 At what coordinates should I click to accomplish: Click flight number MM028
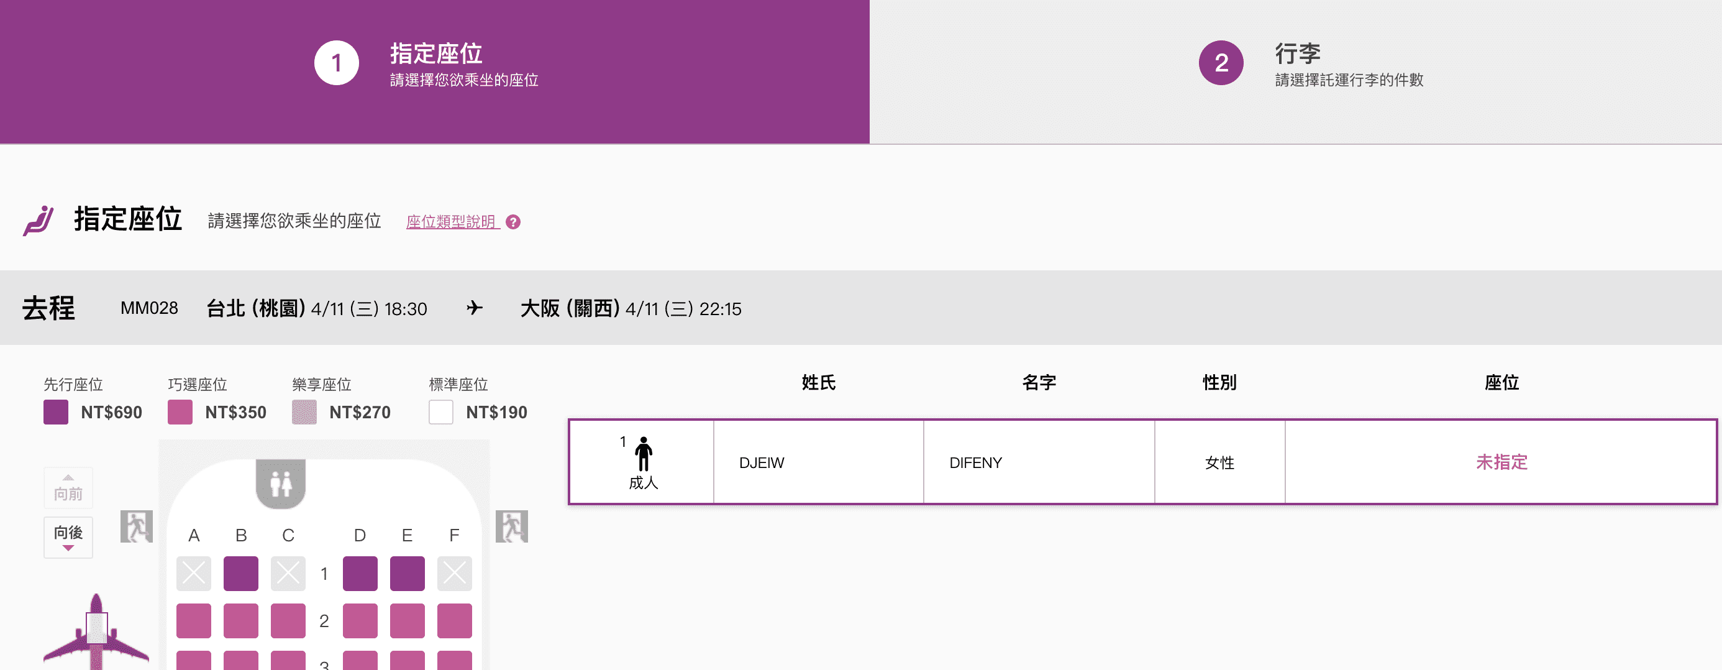coord(149,308)
